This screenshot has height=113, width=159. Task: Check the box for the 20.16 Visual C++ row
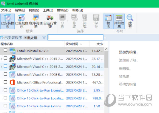point(5,66)
